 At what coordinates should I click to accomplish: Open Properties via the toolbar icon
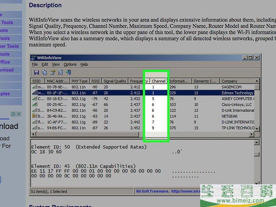coord(53,72)
